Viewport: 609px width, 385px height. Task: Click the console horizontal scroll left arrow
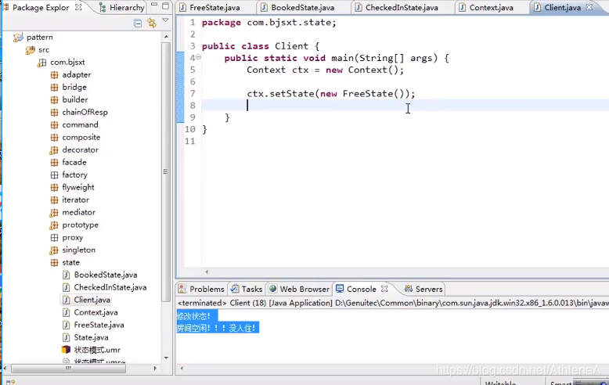tap(182, 368)
